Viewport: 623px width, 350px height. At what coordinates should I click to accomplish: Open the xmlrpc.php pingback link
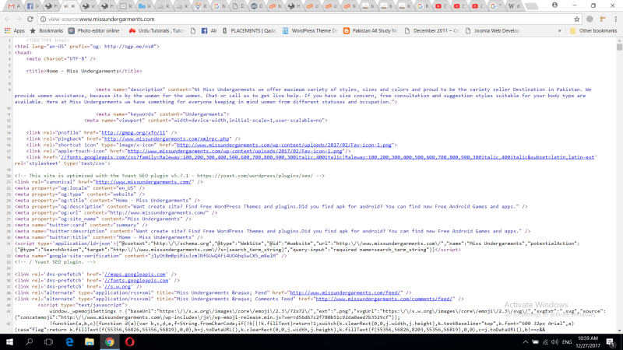[167, 139]
